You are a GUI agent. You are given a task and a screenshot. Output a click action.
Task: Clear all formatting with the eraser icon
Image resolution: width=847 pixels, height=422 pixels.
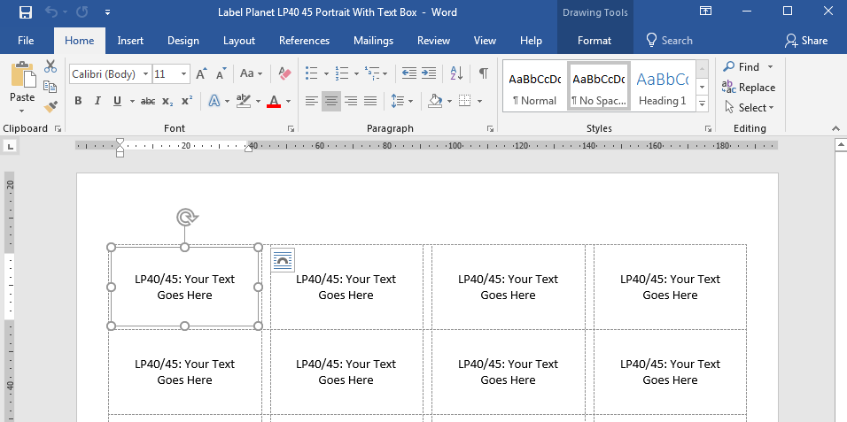click(284, 73)
